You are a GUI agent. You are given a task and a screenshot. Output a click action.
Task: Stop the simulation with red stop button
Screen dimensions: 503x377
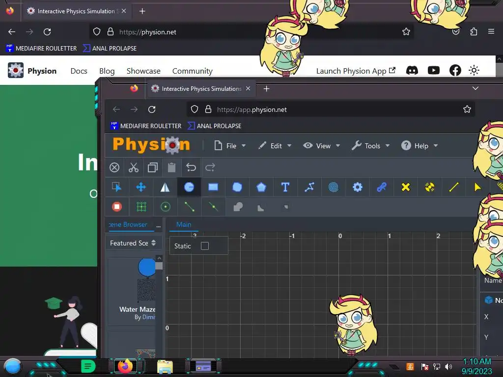pos(117,207)
